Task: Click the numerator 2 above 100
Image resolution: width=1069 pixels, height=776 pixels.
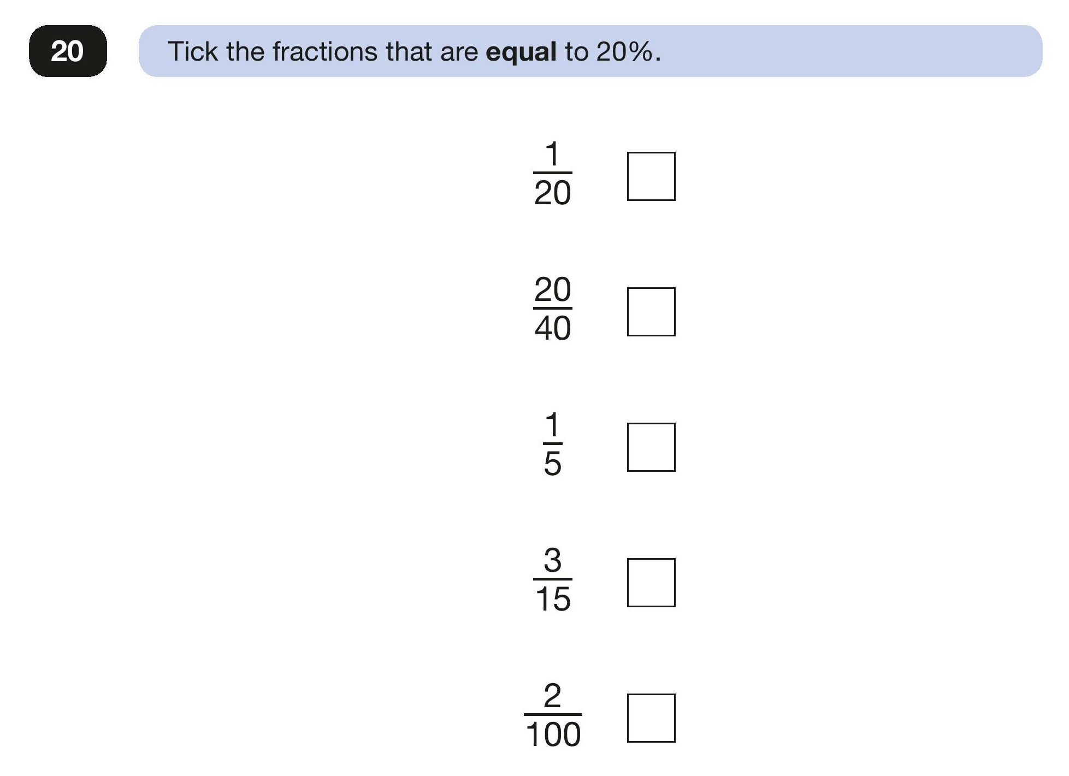Action: 553,695
